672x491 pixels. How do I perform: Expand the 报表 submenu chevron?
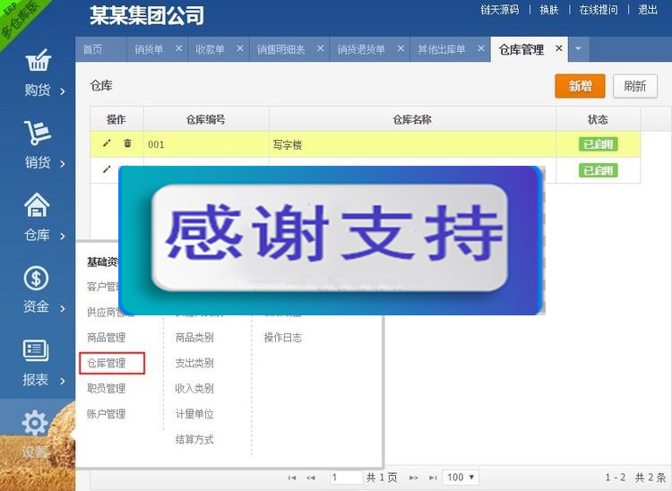(x=63, y=381)
